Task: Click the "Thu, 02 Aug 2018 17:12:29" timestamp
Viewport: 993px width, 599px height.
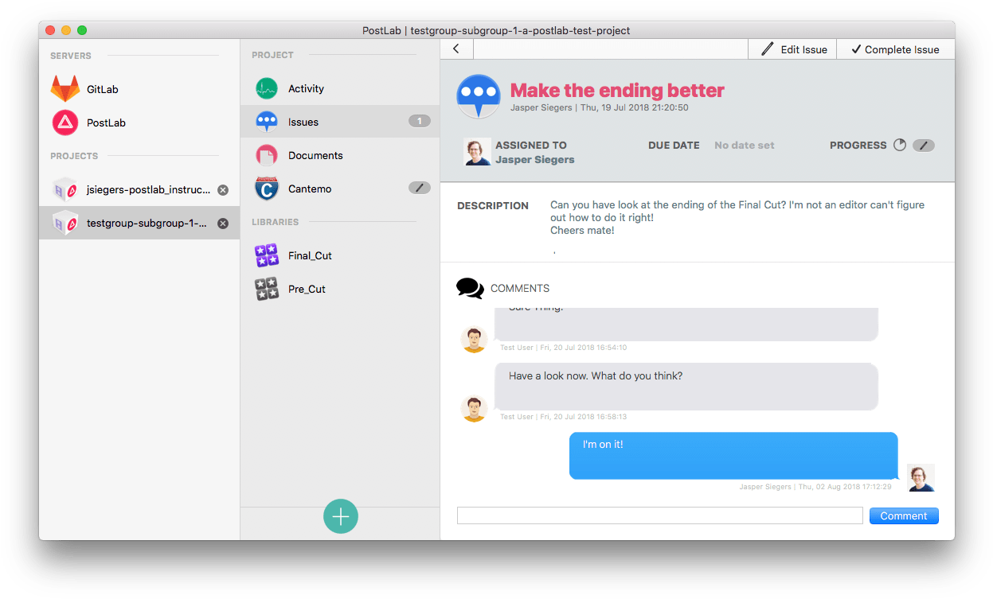Action: pos(845,486)
